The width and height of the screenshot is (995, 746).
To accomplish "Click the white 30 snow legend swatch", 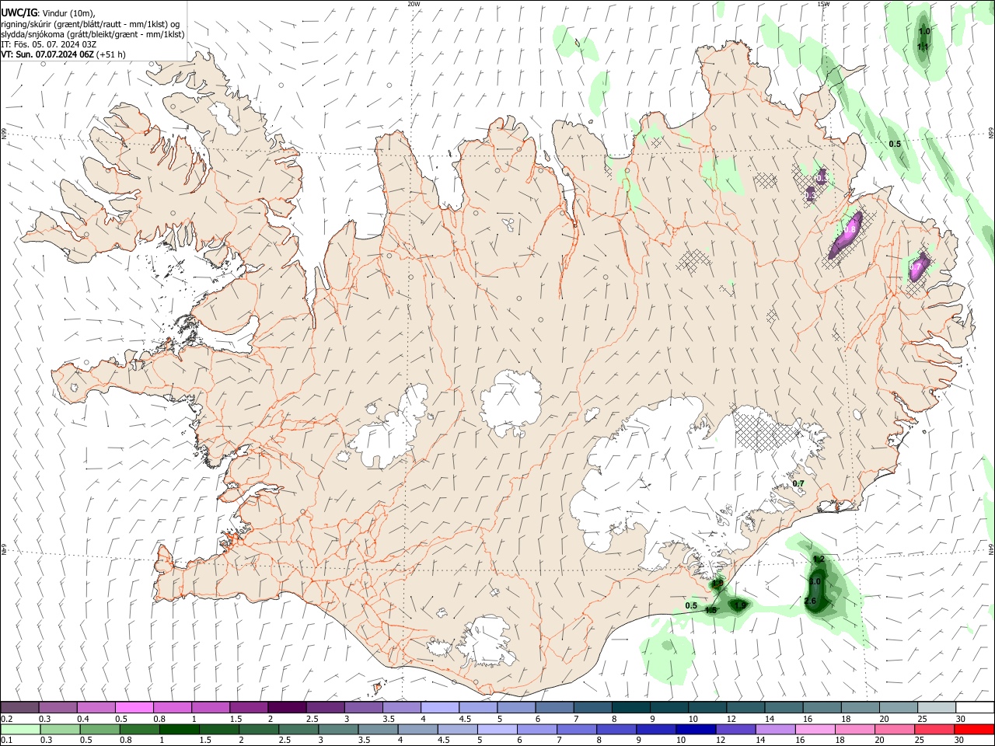I will 974,707.
